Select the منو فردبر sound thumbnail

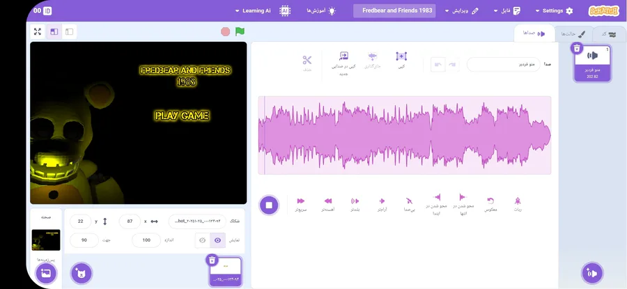coord(592,64)
